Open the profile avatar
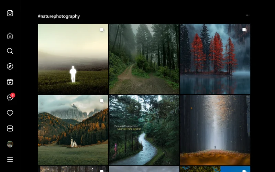This screenshot has height=172, width=275. (x=10, y=144)
